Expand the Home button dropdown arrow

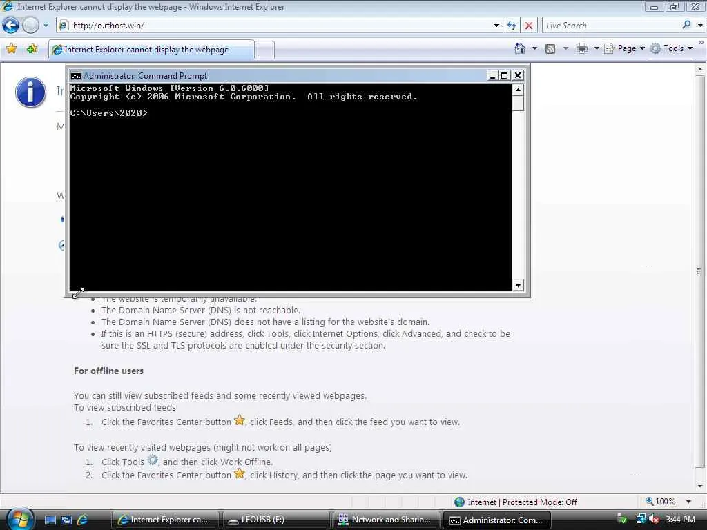(x=534, y=48)
